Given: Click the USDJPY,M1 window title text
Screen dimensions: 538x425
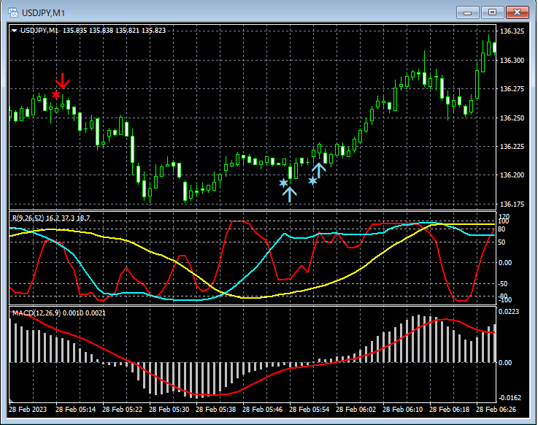Looking at the screenshot, I should click(x=43, y=13).
